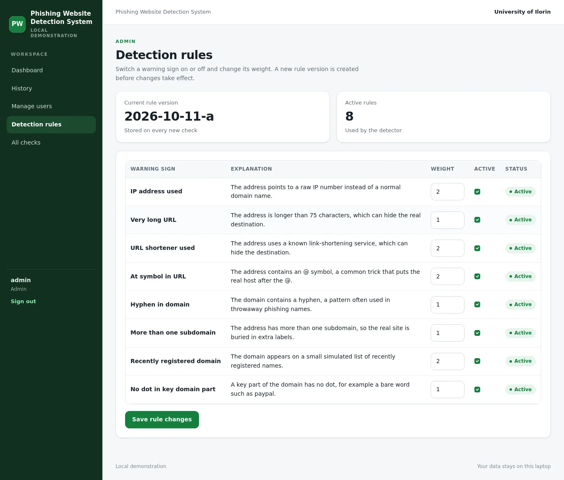Click Save rule changes button
Image resolution: width=564 pixels, height=480 pixels.
click(162, 420)
